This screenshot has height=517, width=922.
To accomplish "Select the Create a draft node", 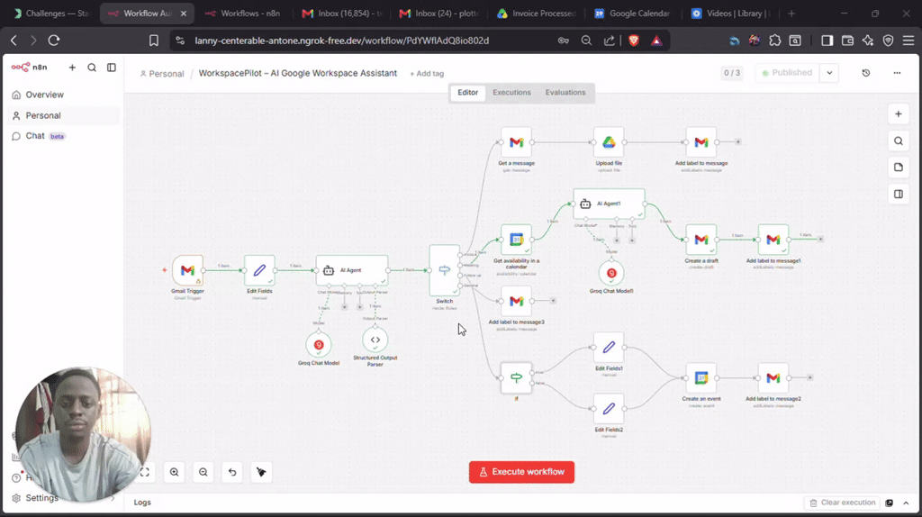I will tap(701, 240).
